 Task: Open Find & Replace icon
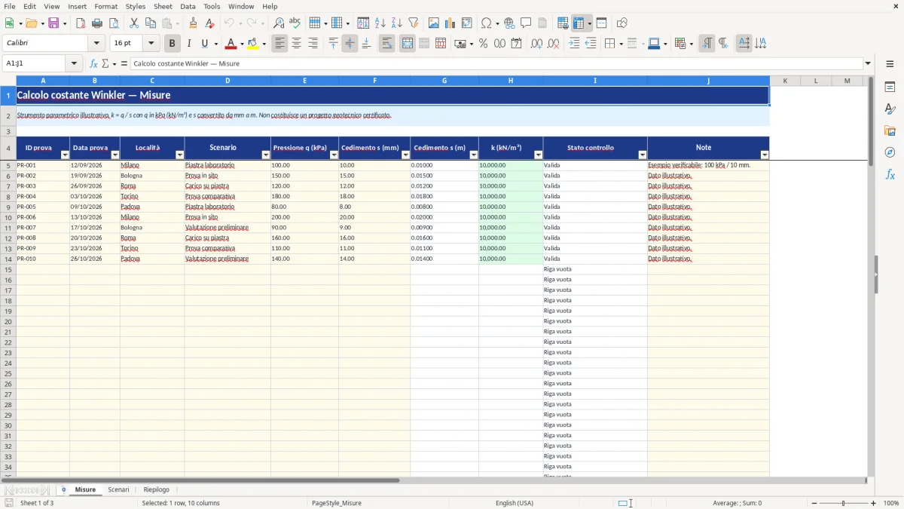pos(279,23)
